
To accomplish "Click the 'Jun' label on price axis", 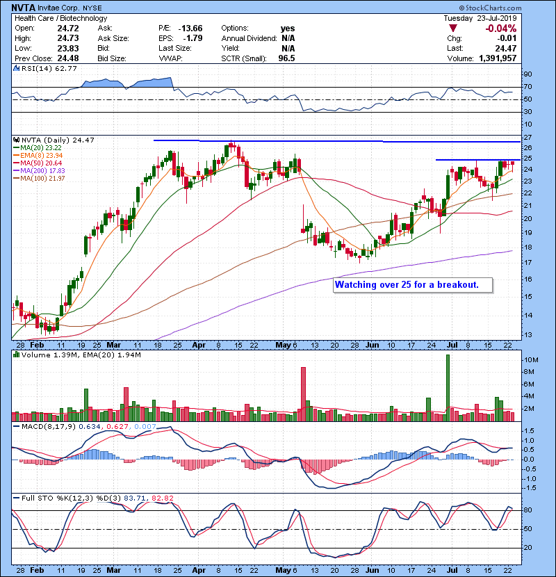I will (x=373, y=346).
